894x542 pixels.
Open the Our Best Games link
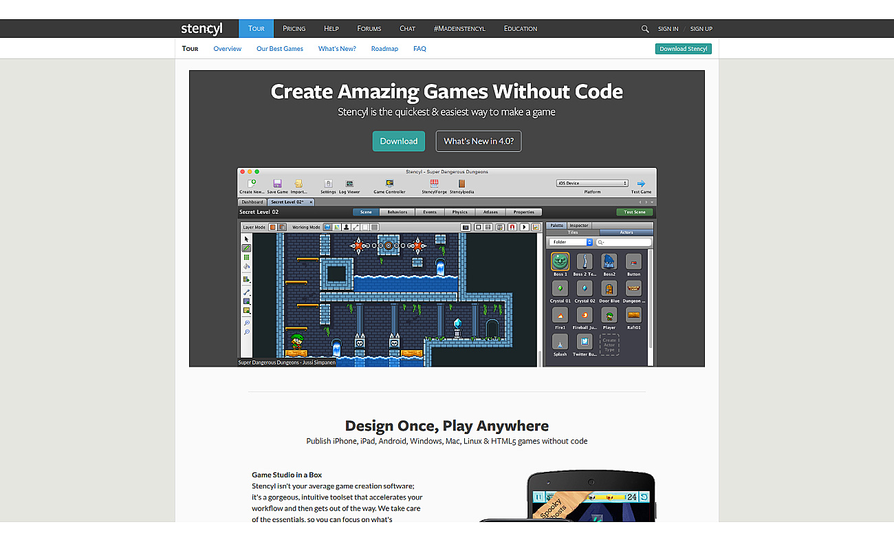point(280,49)
